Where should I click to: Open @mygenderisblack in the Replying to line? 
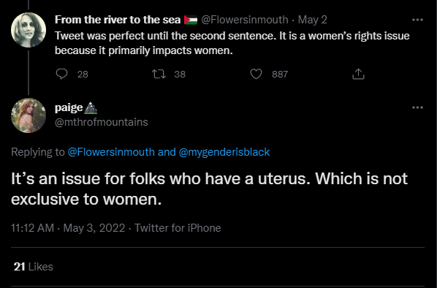pos(224,152)
